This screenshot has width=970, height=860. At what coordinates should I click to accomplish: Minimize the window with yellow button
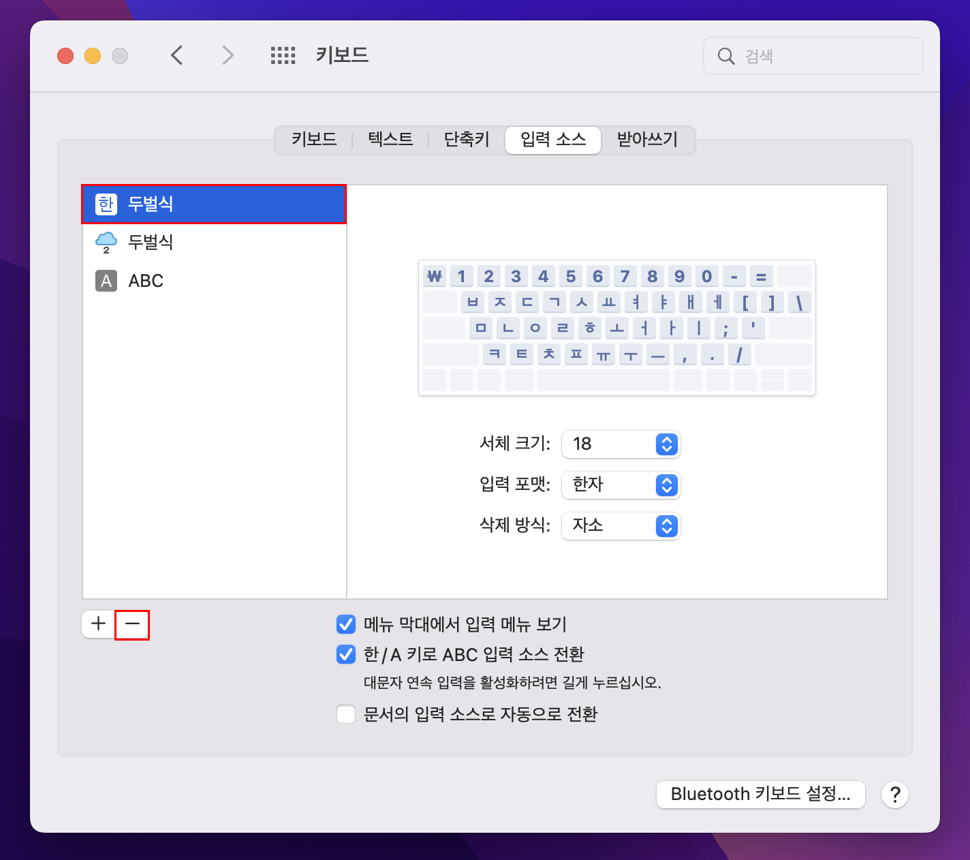coord(93,56)
